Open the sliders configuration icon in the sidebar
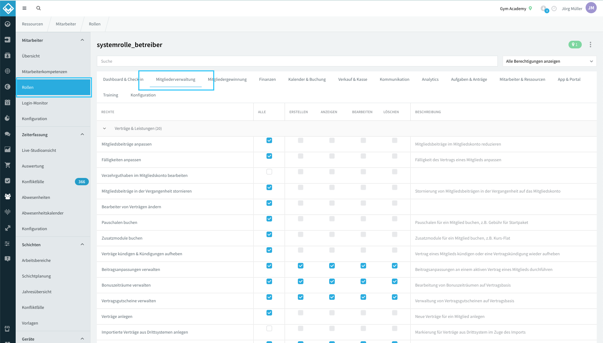Viewport: 603px width, 343px height. (x=8, y=244)
